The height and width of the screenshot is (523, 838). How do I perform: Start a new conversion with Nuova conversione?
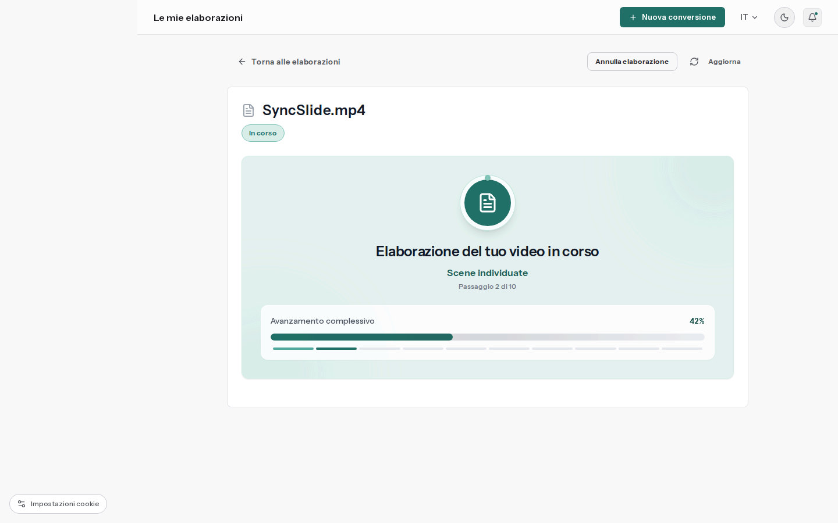click(672, 17)
